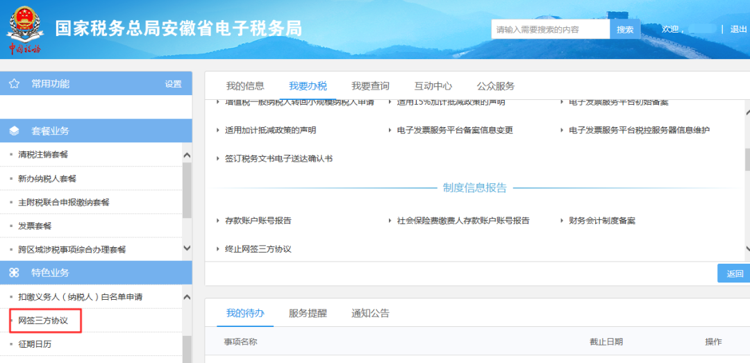The height and width of the screenshot is (363, 750).
Task: Click 国家税务总局安徽省电子税务局 title
Action: (178, 28)
